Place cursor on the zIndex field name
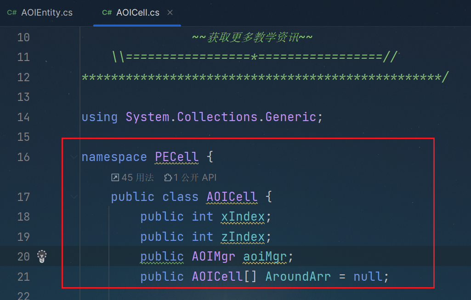Image resolution: width=471 pixels, height=300 pixels. coord(243,237)
